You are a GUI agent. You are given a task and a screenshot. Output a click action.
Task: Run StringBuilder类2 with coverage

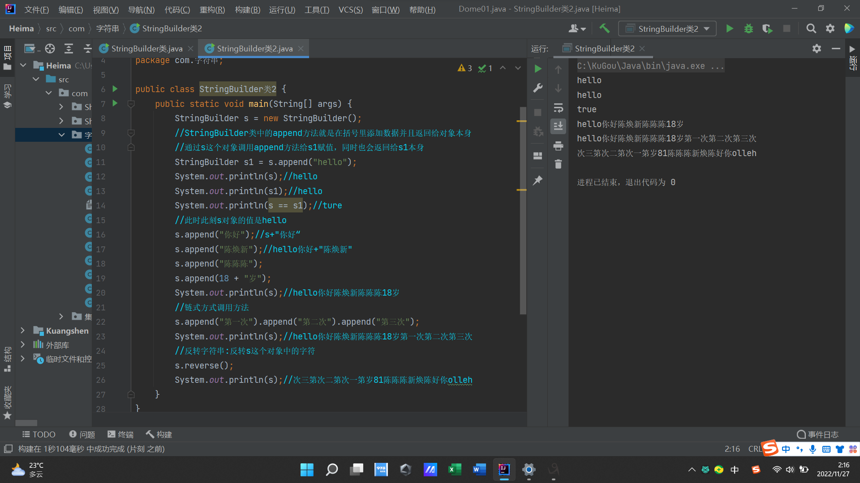click(767, 28)
